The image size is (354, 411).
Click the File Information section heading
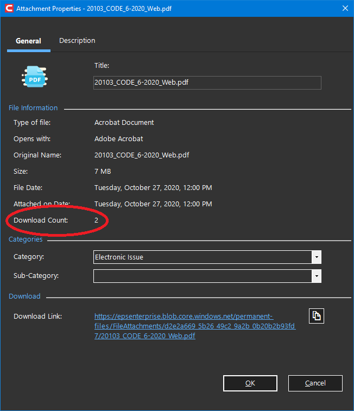(33, 108)
